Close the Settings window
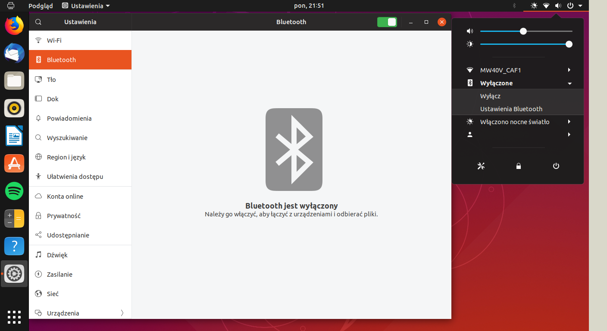This screenshot has width=607, height=331. [x=441, y=22]
